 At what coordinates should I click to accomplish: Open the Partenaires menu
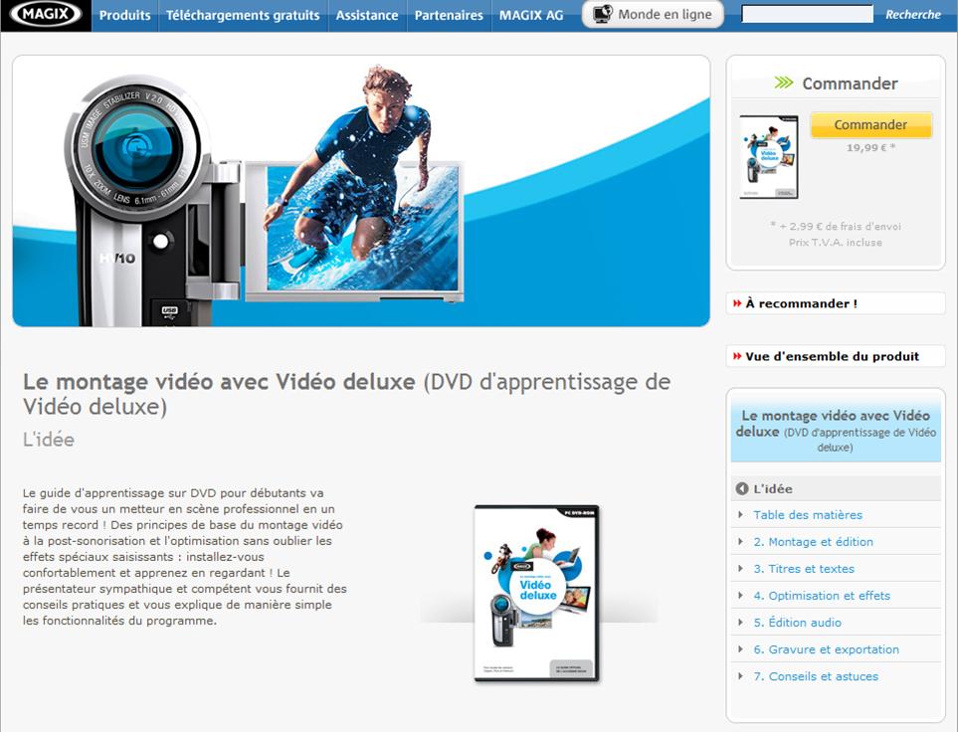click(449, 15)
